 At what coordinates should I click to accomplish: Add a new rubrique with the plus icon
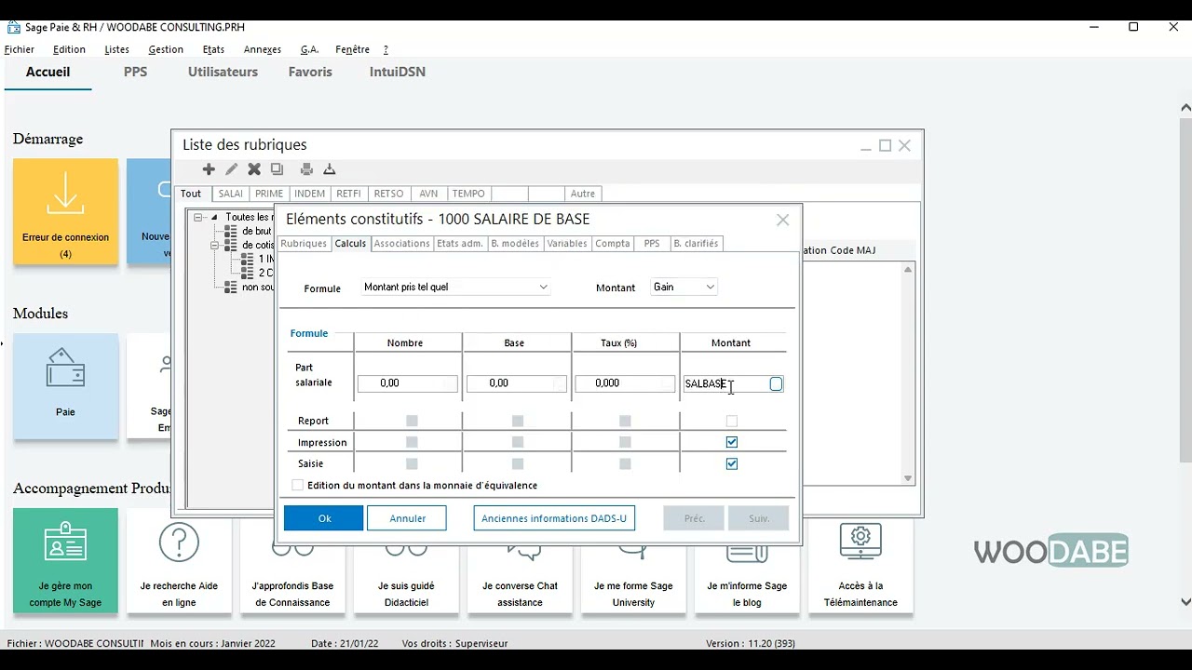click(x=209, y=169)
